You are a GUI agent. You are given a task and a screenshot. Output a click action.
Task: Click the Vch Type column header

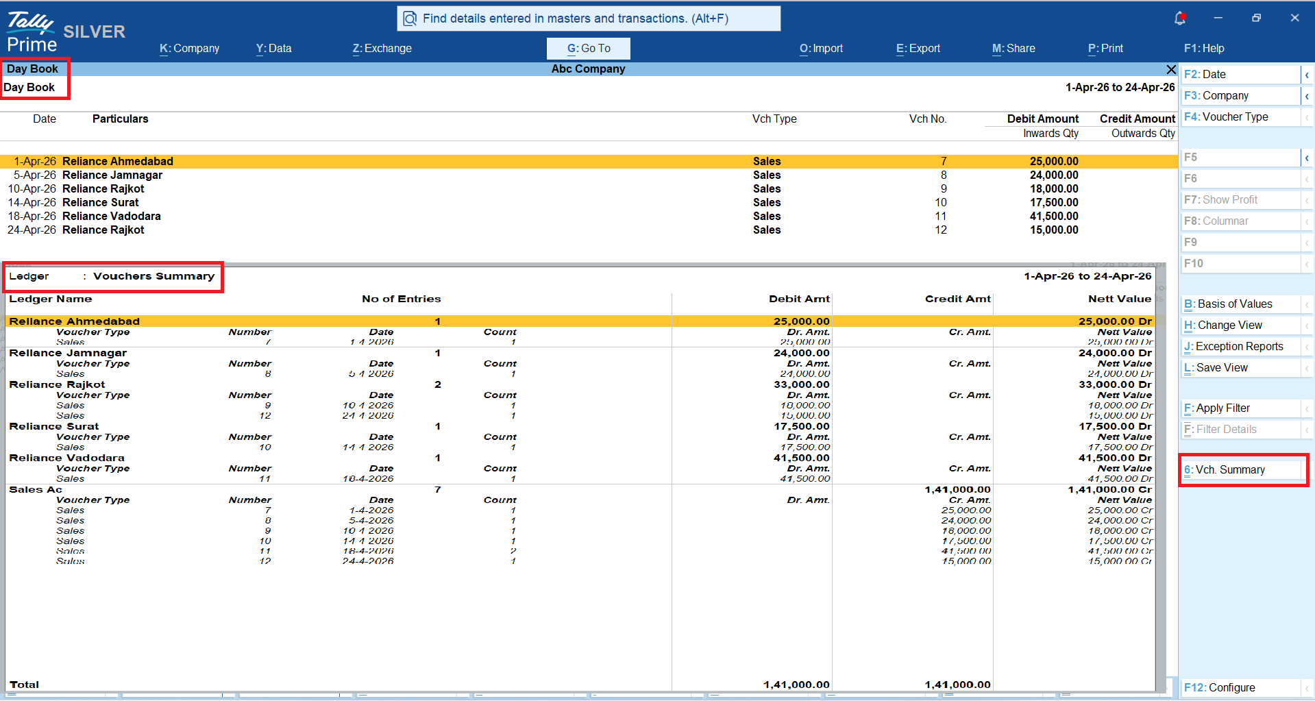[774, 119]
